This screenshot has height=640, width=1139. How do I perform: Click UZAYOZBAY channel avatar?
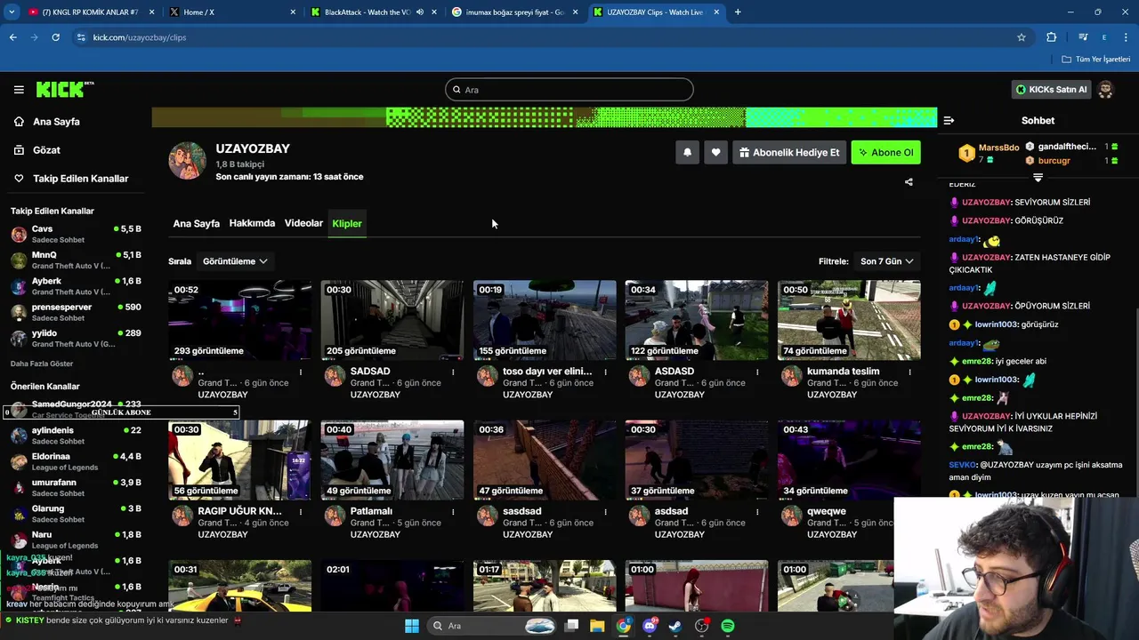click(x=187, y=161)
